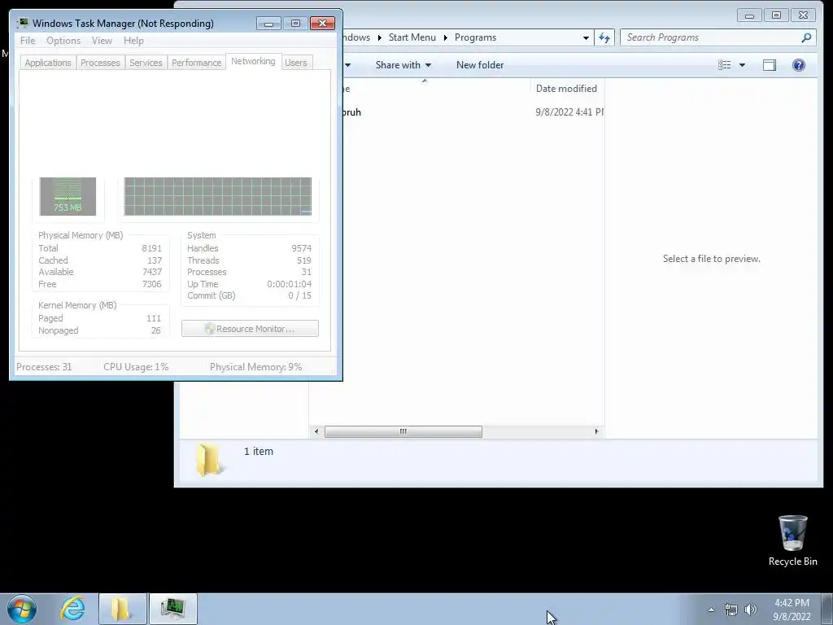833x625 pixels.
Task: Expand the arrow after Start Menu breadcrumb
Action: (x=445, y=37)
